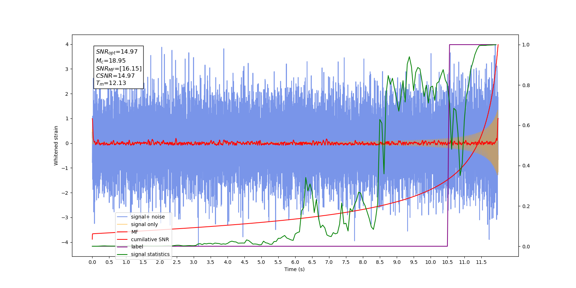Click the 0.4 tick on the right axis

point(526,166)
